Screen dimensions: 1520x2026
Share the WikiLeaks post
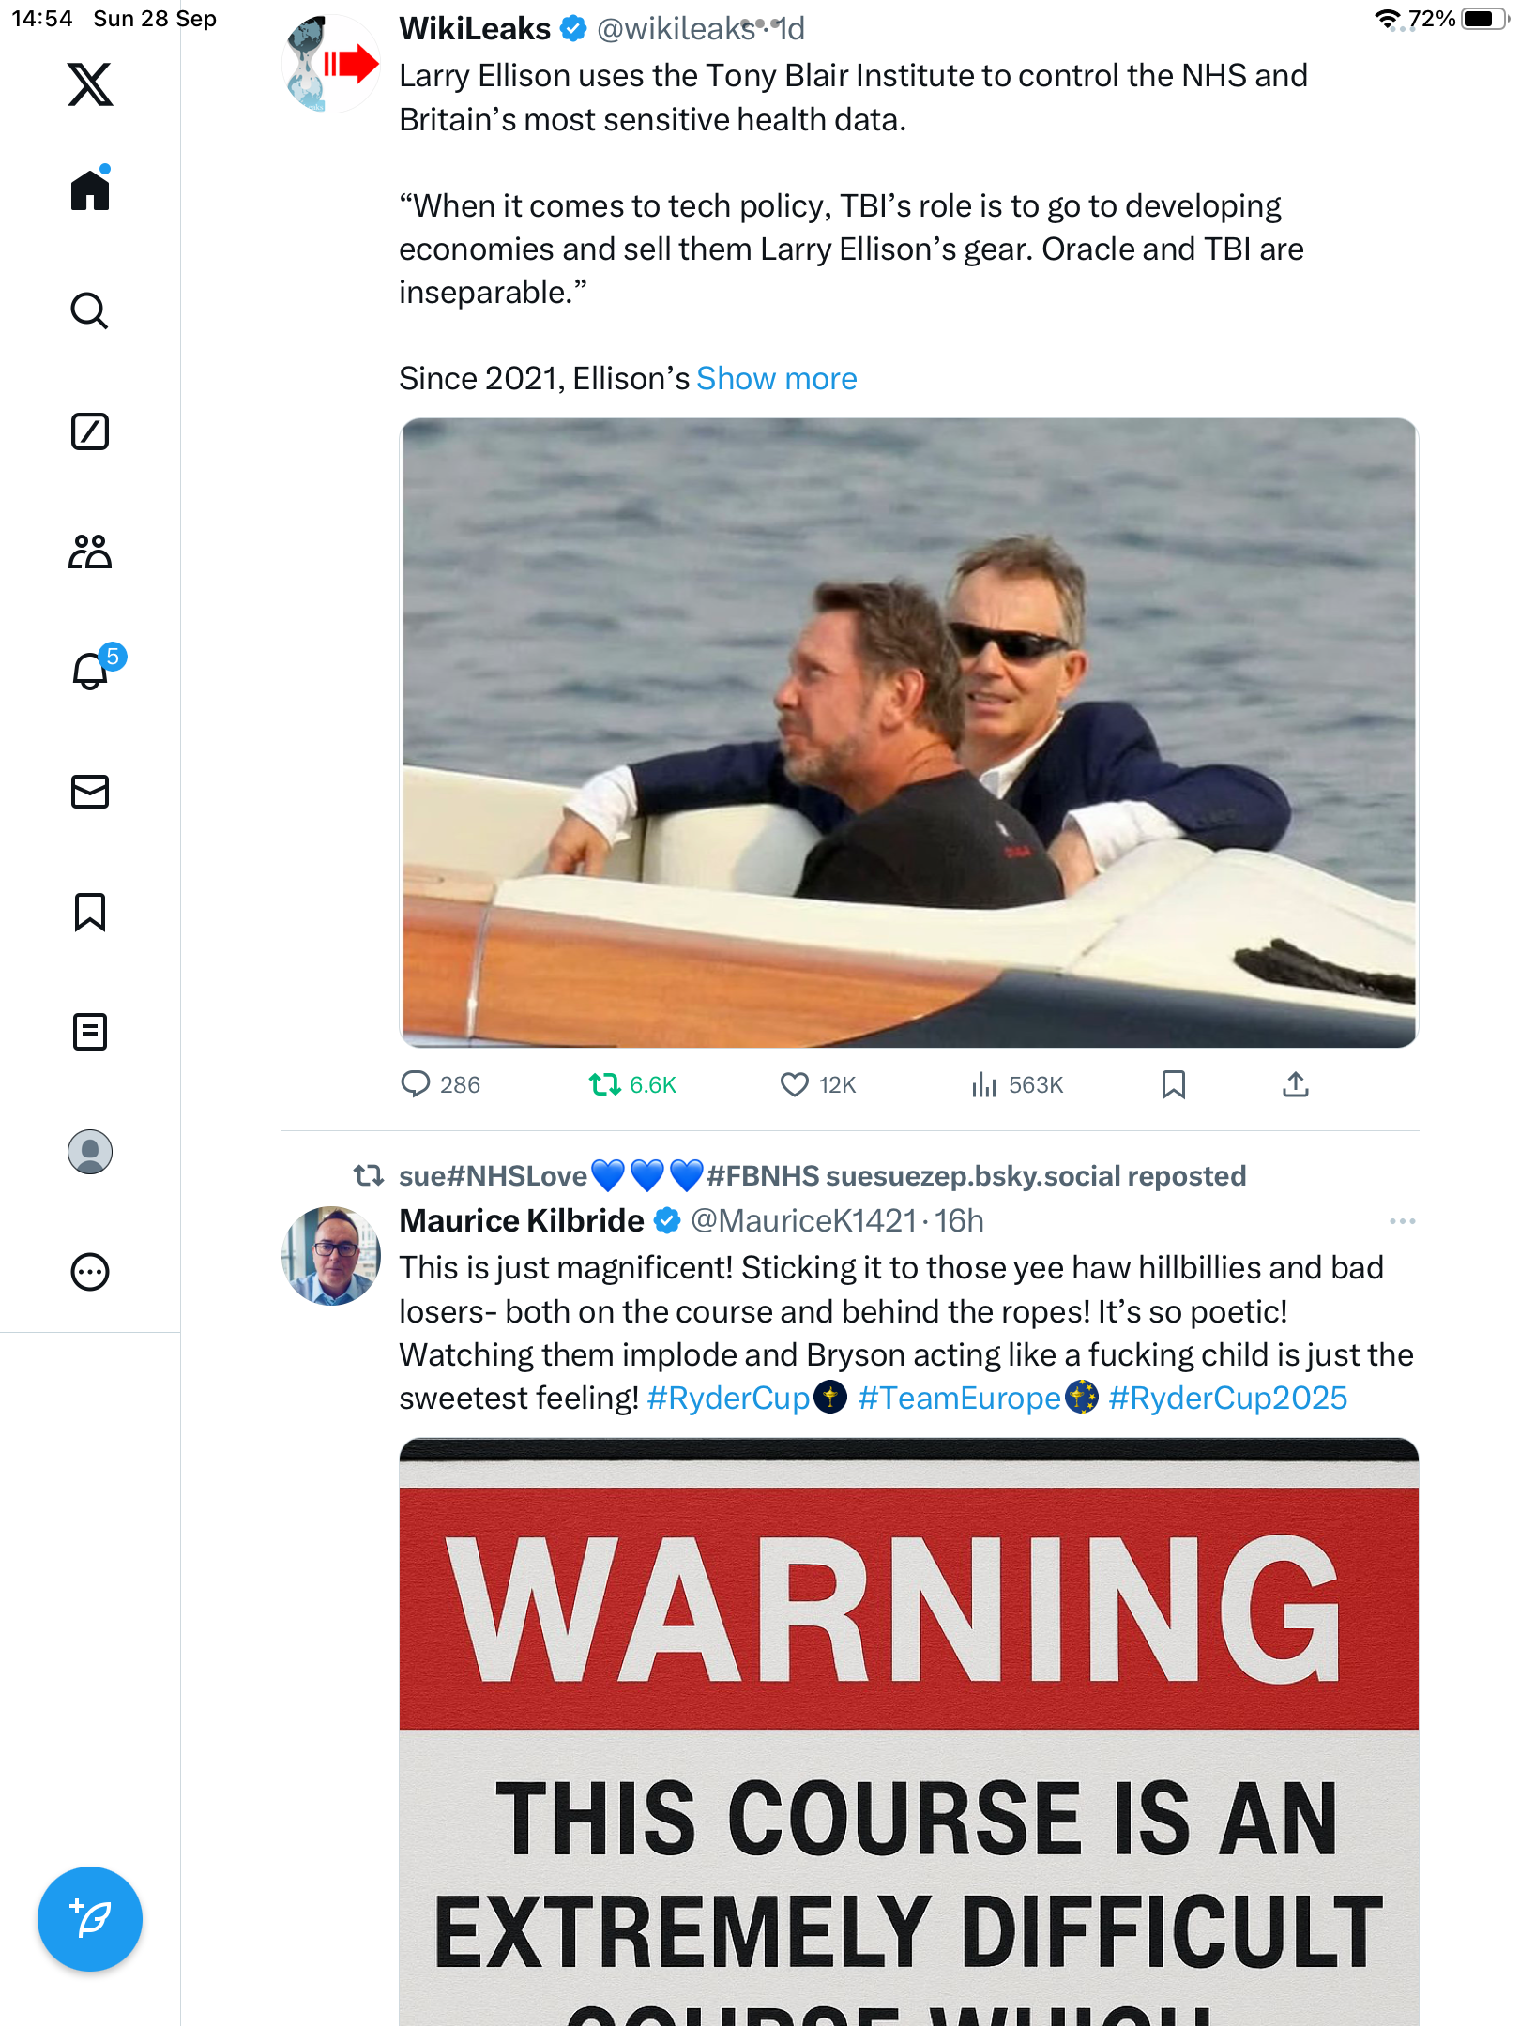pyautogui.click(x=1295, y=1085)
